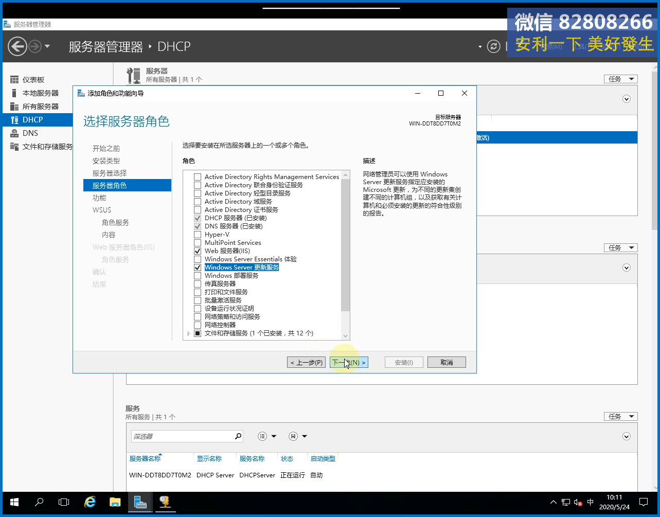660x517 pixels.
Task: Open taskbar search magnifier
Action: click(39, 502)
